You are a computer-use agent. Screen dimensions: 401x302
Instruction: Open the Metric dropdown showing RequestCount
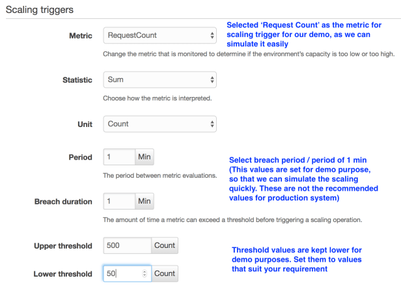click(x=159, y=36)
